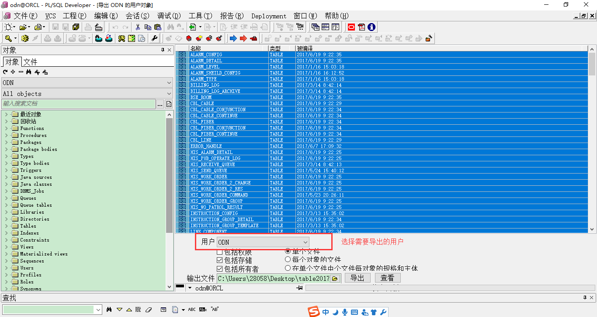Click the browse folder icon beside output file
This screenshot has width=597, height=317.
click(335, 278)
